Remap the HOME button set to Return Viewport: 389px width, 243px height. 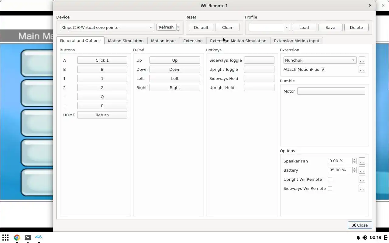point(102,115)
